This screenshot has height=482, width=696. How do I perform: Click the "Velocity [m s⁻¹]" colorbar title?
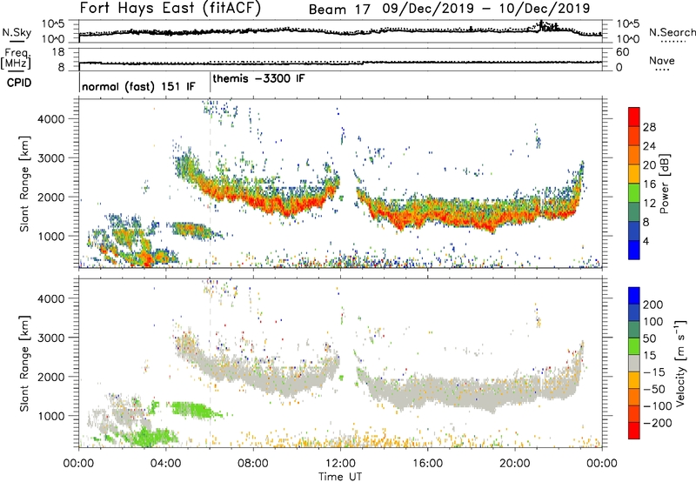tap(679, 363)
